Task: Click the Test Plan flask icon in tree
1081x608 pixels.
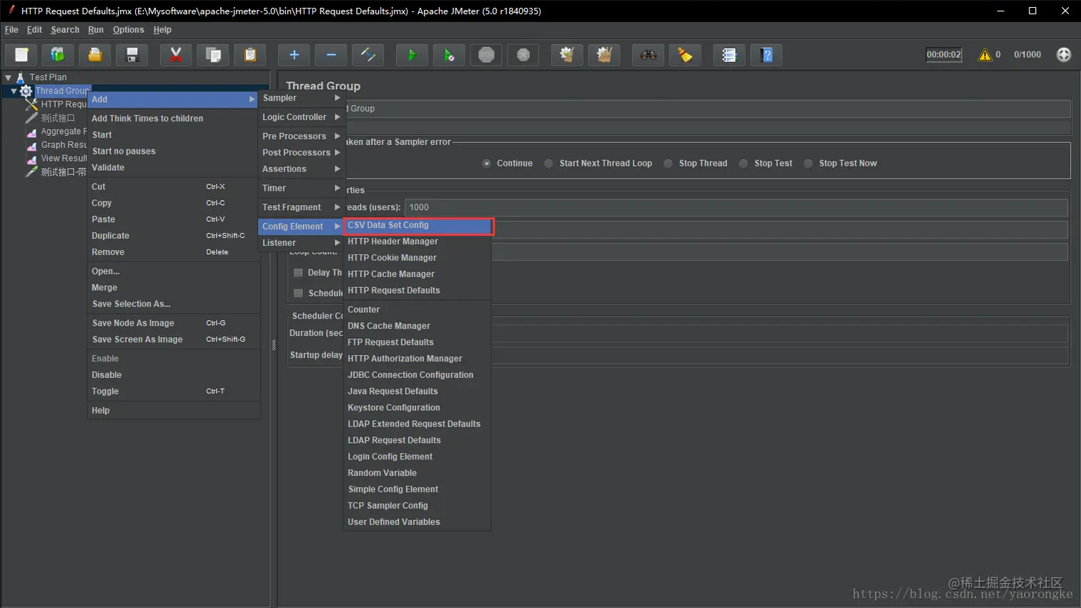Action: (21, 77)
